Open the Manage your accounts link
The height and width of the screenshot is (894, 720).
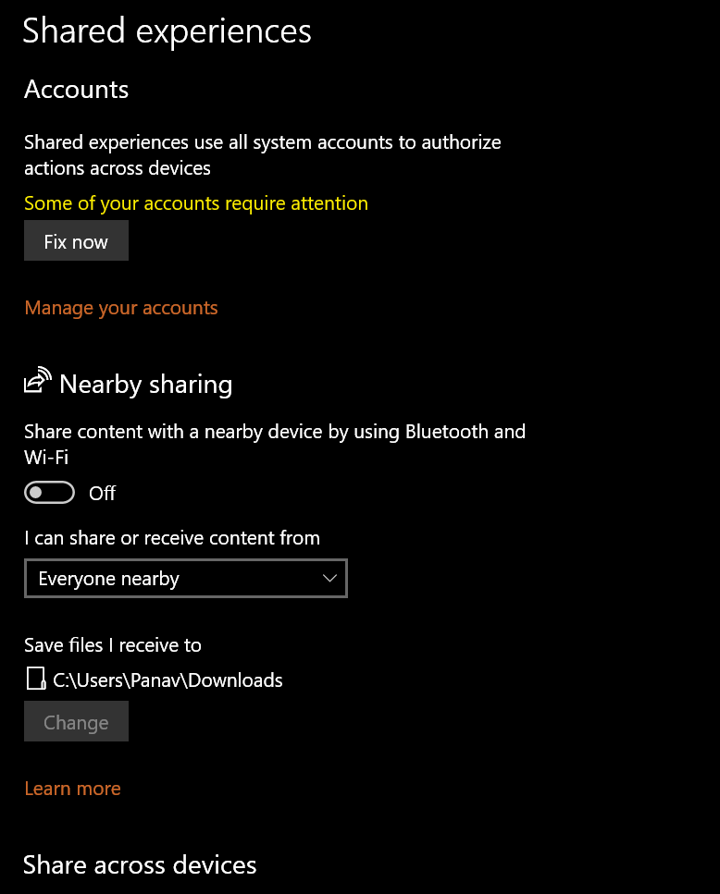(121, 308)
